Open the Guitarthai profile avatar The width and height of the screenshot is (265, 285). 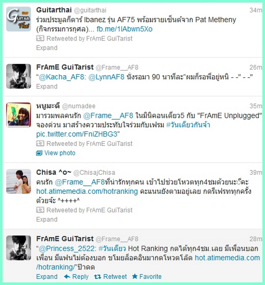pyautogui.click(x=19, y=19)
